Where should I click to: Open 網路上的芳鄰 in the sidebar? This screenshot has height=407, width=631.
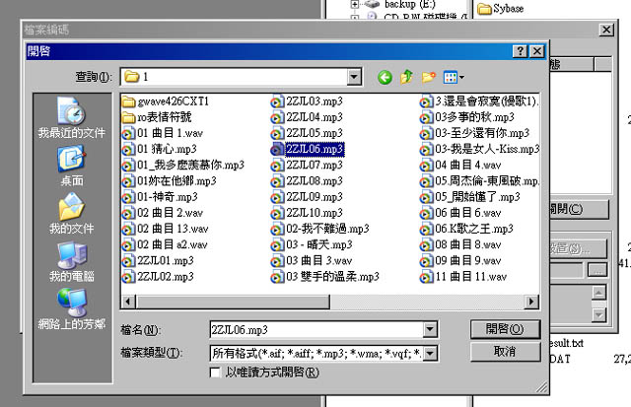[x=72, y=308]
